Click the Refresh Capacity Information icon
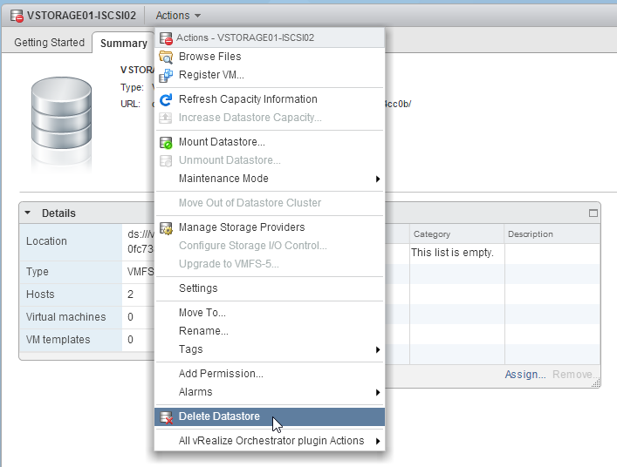The width and height of the screenshot is (617, 467). pyautogui.click(x=166, y=99)
